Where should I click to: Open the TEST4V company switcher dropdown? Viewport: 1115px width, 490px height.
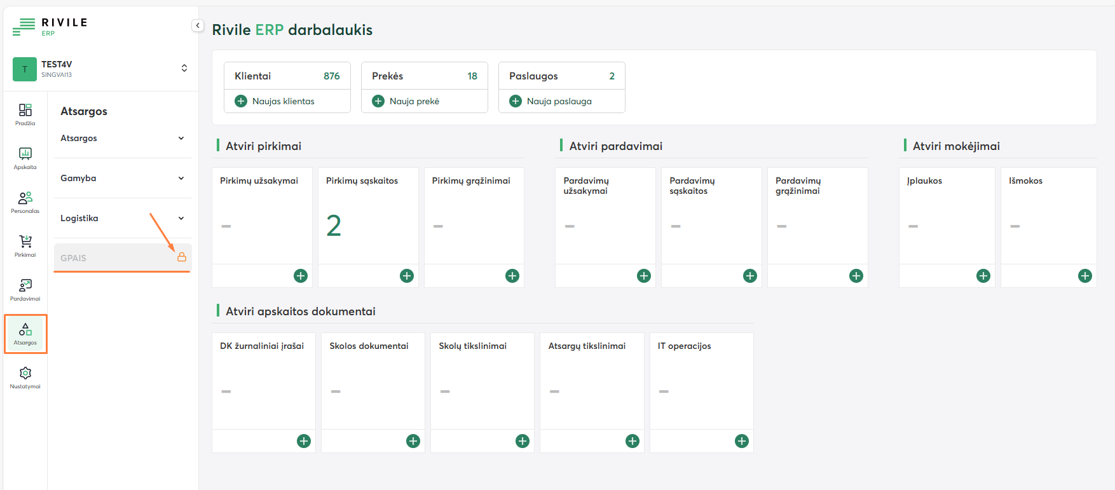coord(184,68)
